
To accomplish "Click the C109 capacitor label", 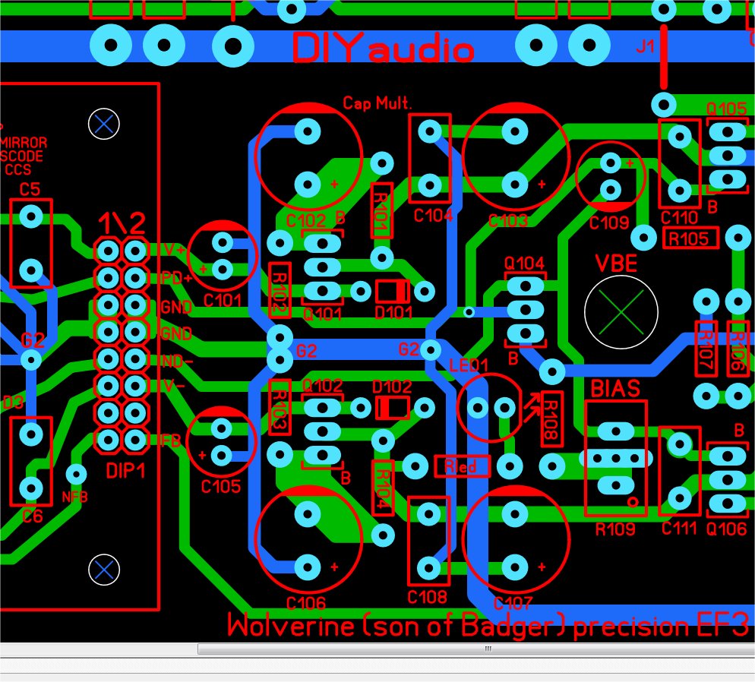I will (608, 223).
